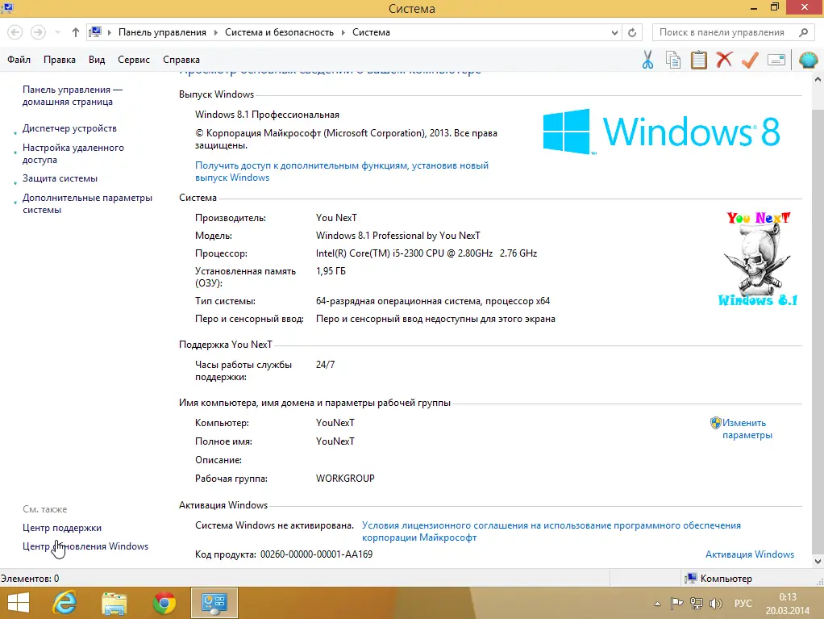
Task: Open File Explorer from taskbar
Action: (114, 603)
